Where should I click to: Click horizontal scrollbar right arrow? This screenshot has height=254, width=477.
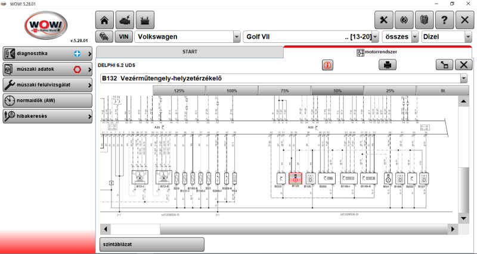[453, 229]
